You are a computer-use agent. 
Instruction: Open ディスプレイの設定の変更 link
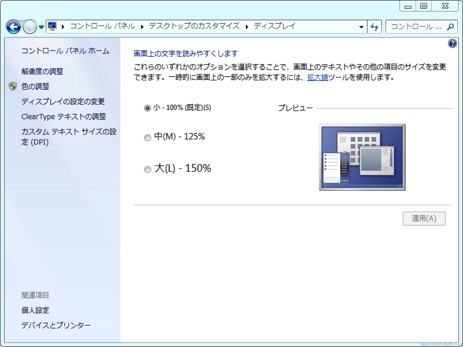tap(63, 102)
